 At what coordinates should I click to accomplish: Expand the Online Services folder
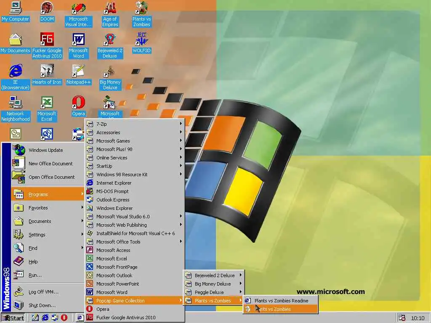[x=134, y=158]
